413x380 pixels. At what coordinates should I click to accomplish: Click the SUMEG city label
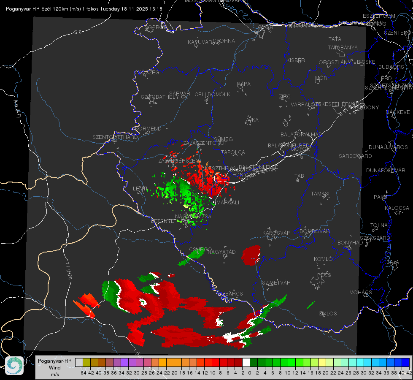point(223,139)
